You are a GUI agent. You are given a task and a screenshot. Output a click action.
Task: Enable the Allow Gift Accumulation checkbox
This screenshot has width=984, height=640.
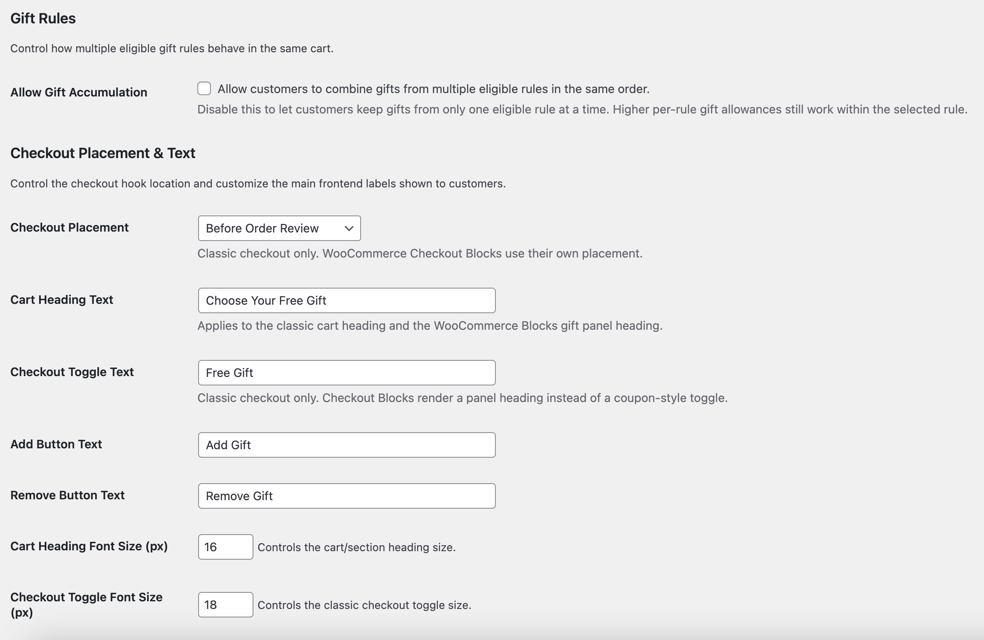(x=204, y=89)
